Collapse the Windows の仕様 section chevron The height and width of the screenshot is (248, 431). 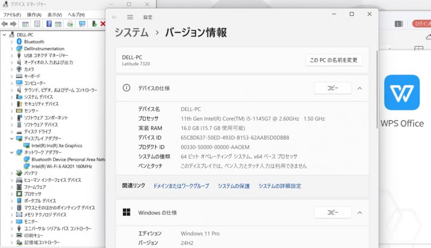pos(359,213)
